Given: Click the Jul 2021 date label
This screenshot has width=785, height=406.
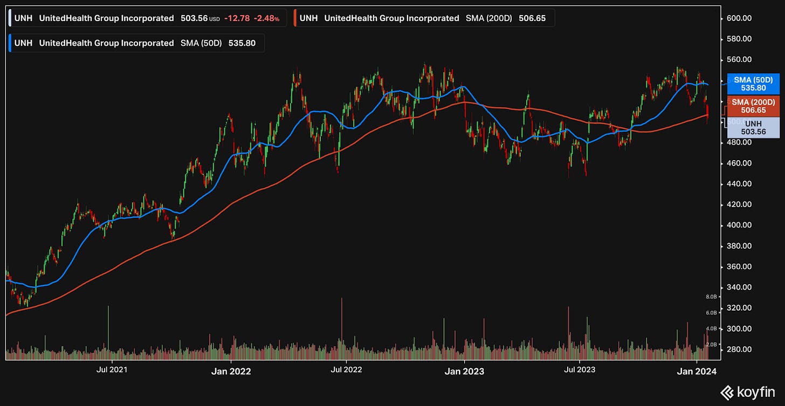Looking at the screenshot, I should 112,371.
